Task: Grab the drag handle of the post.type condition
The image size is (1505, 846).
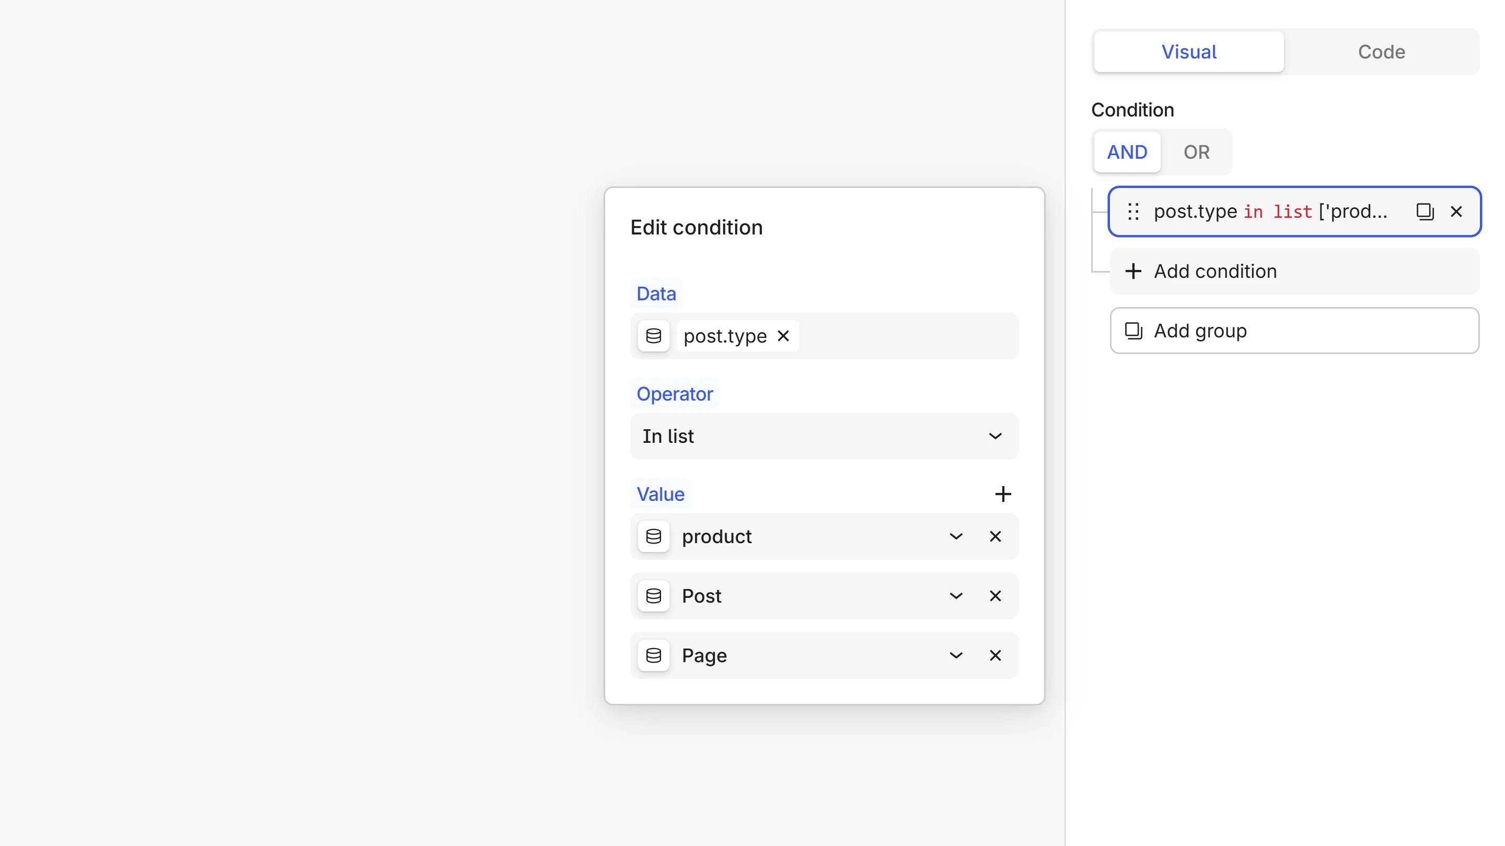Action: pos(1133,211)
